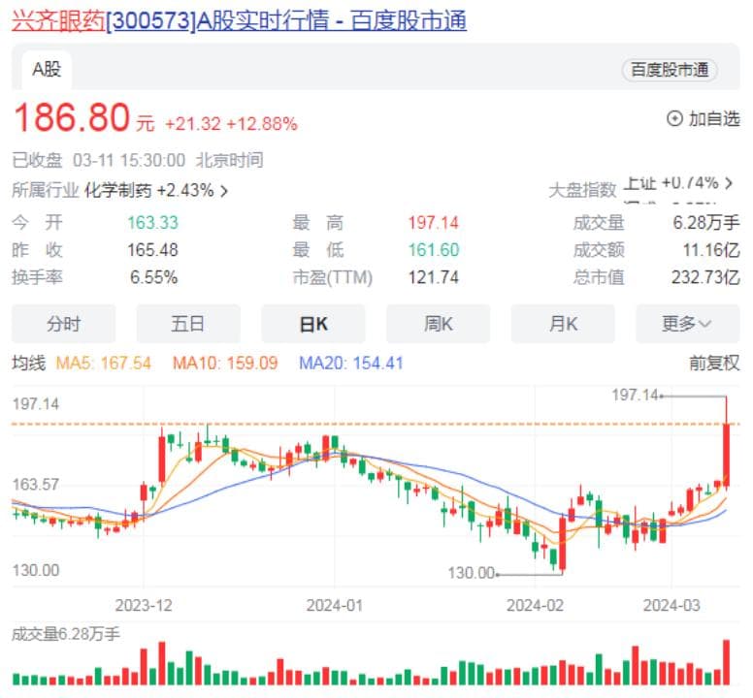The height and width of the screenshot is (698, 753).
Task: Click the MA10: 159.09 indicator label
Action: pyautogui.click(x=225, y=364)
